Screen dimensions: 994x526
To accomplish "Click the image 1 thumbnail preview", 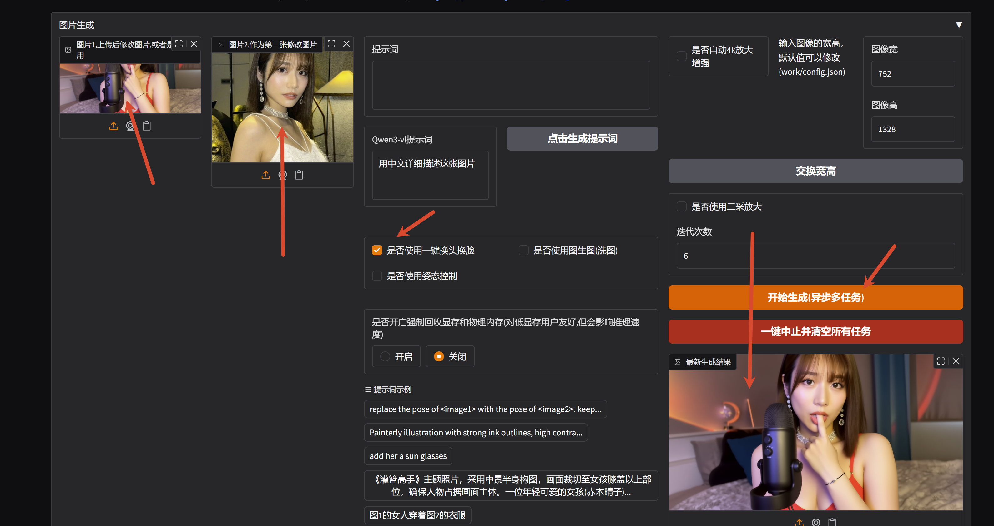I will pos(130,88).
